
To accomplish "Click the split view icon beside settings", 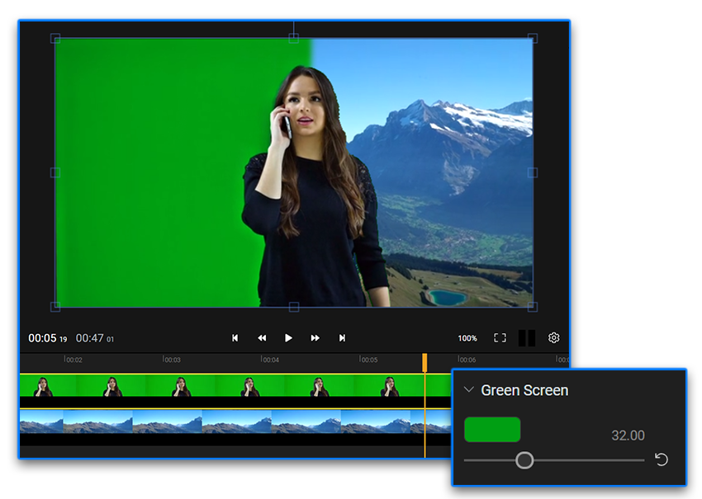I will point(527,338).
